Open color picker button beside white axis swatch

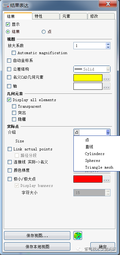106,86
